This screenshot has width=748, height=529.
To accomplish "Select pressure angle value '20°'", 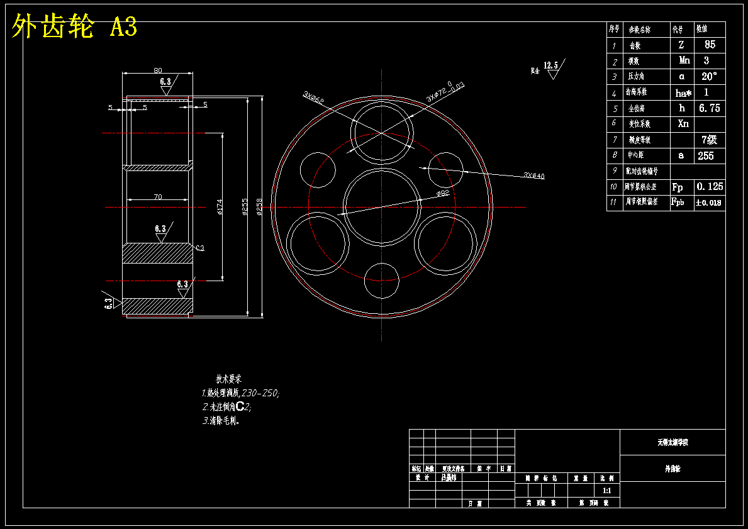I will 710,76.
